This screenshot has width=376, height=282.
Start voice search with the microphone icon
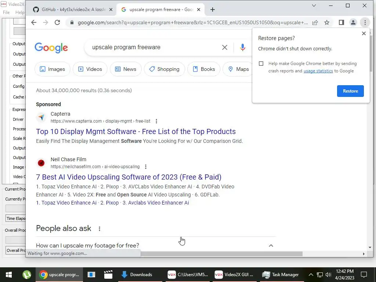pos(243,47)
